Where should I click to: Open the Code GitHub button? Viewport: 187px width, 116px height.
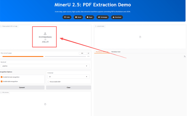[x=67, y=17]
